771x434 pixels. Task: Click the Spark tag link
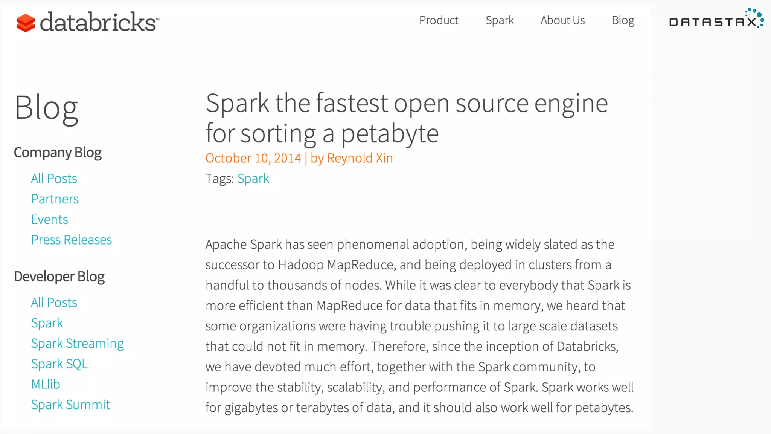click(x=253, y=179)
